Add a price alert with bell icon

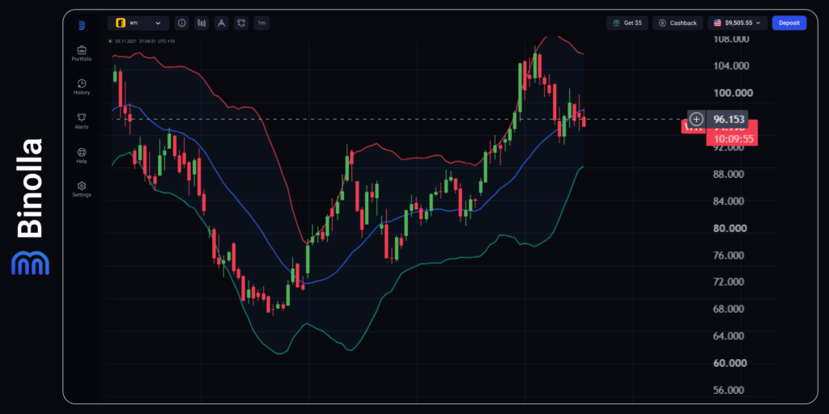coord(241,23)
